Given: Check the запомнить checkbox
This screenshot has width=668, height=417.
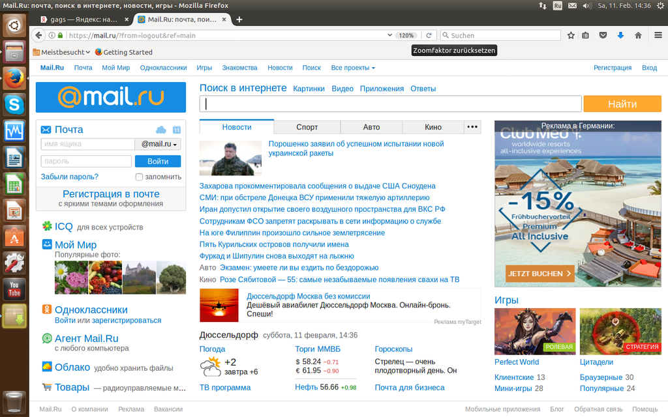Looking at the screenshot, I should click(x=139, y=177).
